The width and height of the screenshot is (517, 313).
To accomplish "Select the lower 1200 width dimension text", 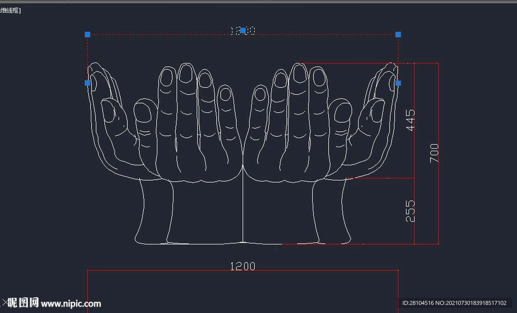I will pyautogui.click(x=243, y=266).
